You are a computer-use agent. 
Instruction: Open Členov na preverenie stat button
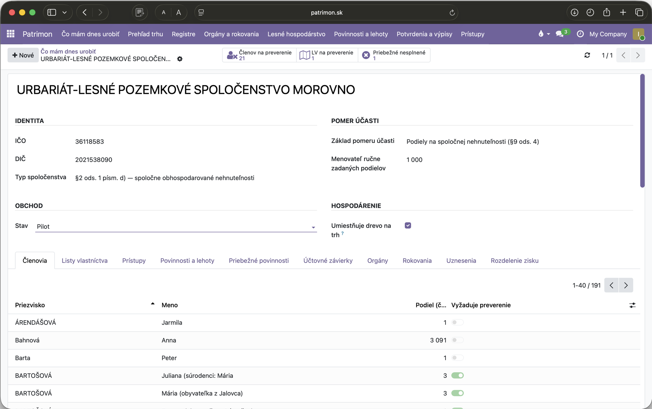pyautogui.click(x=259, y=55)
